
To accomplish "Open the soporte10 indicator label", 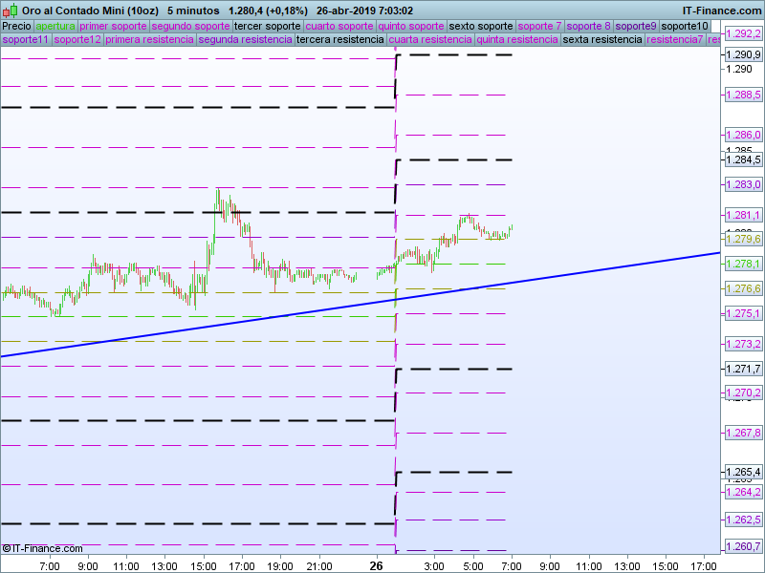I will click(685, 27).
